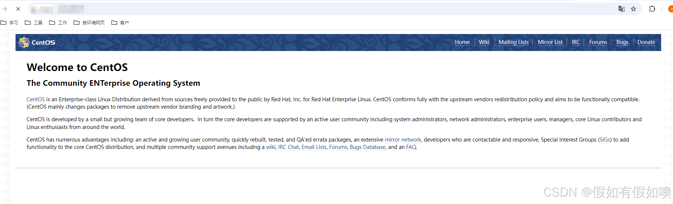673x204 pixels.
Task: Open the extensions puzzle icon
Action: tap(652, 8)
